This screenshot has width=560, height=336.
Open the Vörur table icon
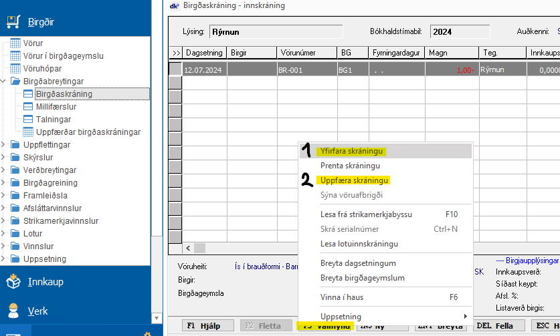[x=16, y=43]
